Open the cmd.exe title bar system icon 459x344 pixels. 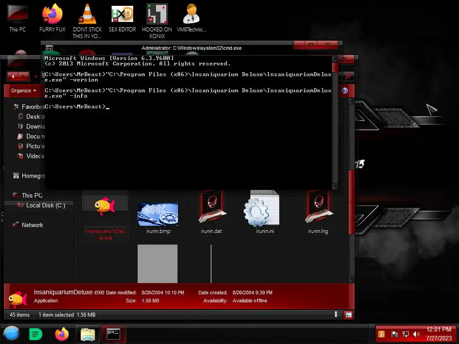coord(49,48)
